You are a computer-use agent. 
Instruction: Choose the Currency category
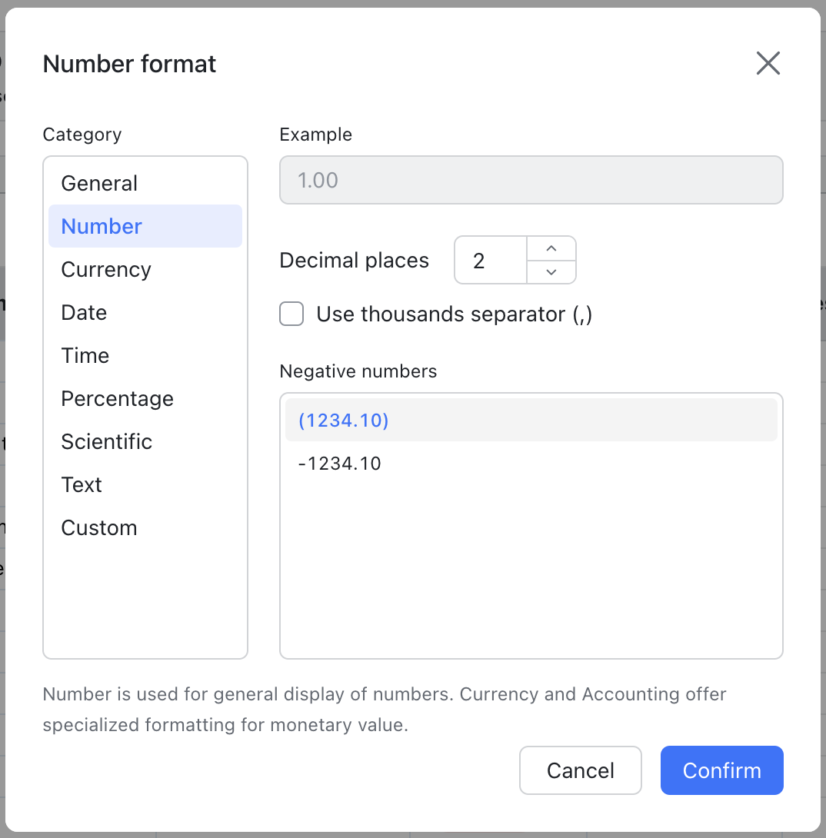[x=106, y=269]
